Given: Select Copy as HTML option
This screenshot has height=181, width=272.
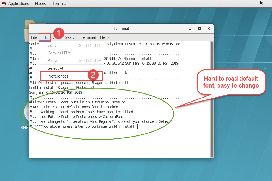Looking at the screenshot, I should tap(60, 53).
